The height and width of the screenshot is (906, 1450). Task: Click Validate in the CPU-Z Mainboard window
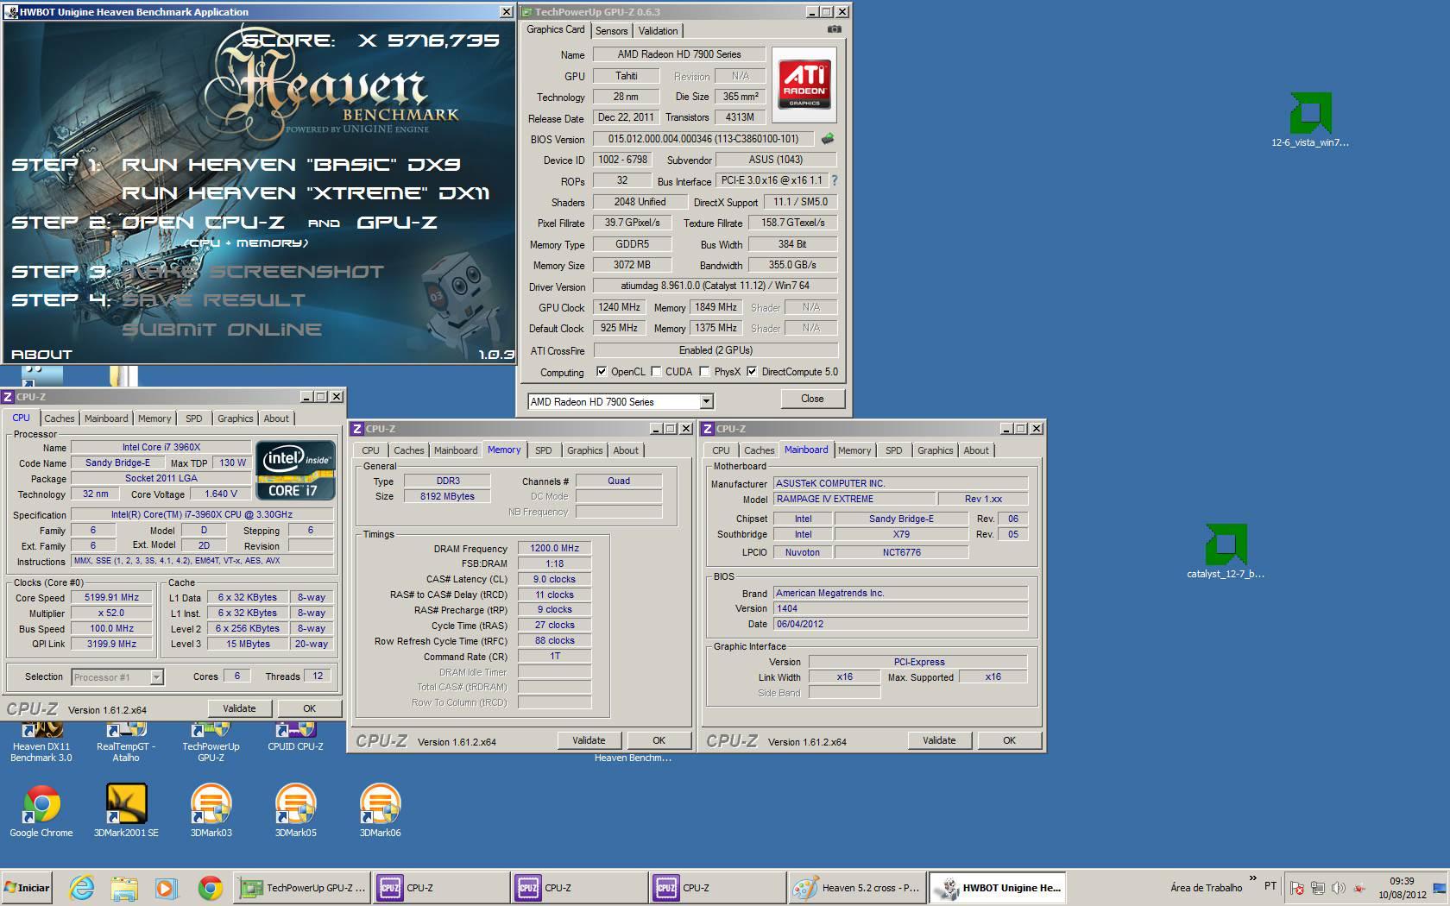coord(939,740)
